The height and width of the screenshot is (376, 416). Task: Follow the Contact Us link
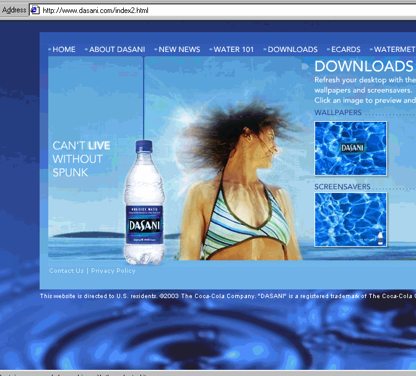coord(67,270)
